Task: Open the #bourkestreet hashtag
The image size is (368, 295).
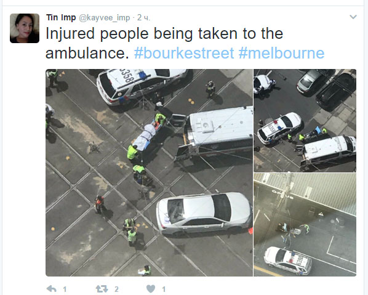Action: (184, 53)
